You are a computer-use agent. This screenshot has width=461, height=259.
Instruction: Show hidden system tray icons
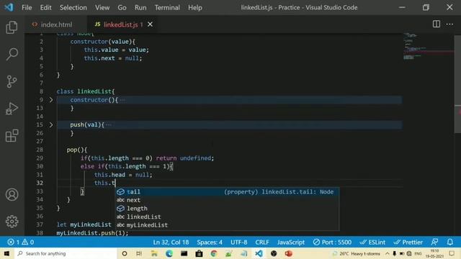click(x=388, y=253)
